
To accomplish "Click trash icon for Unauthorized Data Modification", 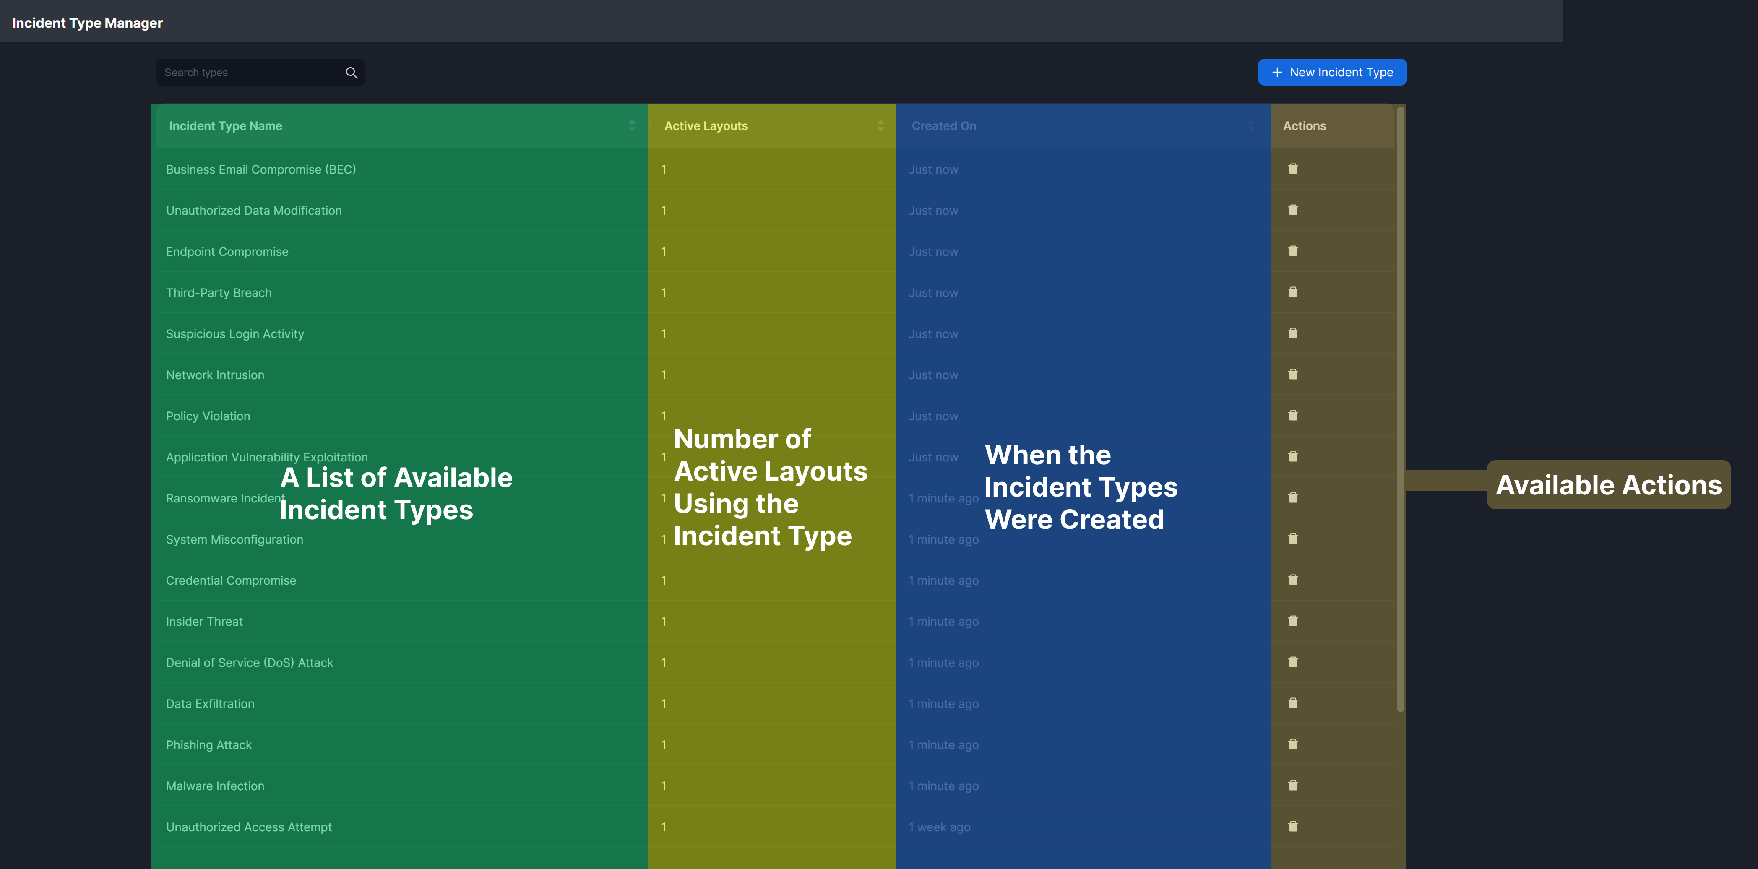I will tap(1292, 210).
